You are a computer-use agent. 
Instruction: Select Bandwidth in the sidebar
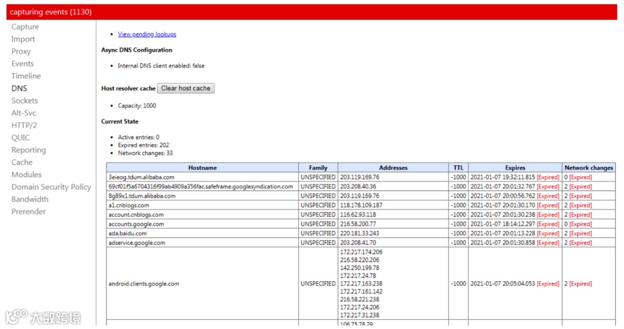[x=30, y=200]
